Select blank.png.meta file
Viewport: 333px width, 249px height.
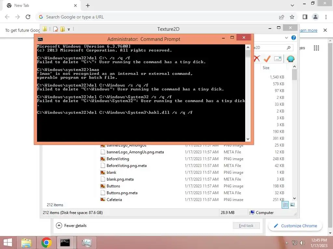[120, 179]
